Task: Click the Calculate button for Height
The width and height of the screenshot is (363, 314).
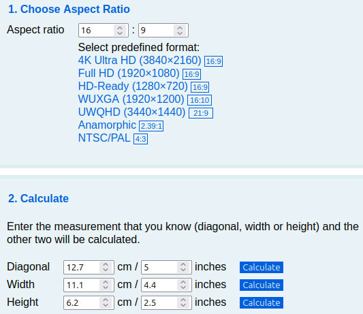Action: (x=262, y=303)
